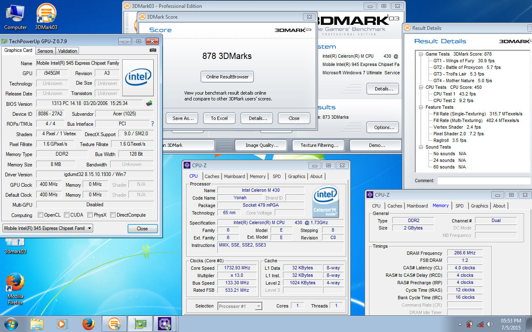Screen dimensions: 532x332
Task: Switch to the Validation tab in GPU-Z
Action: [x=67, y=51]
